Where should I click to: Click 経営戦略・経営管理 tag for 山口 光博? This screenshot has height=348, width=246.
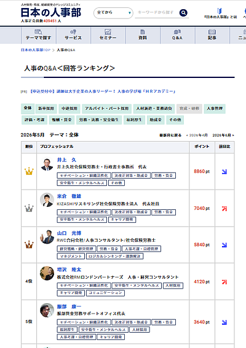click(x=76, y=249)
